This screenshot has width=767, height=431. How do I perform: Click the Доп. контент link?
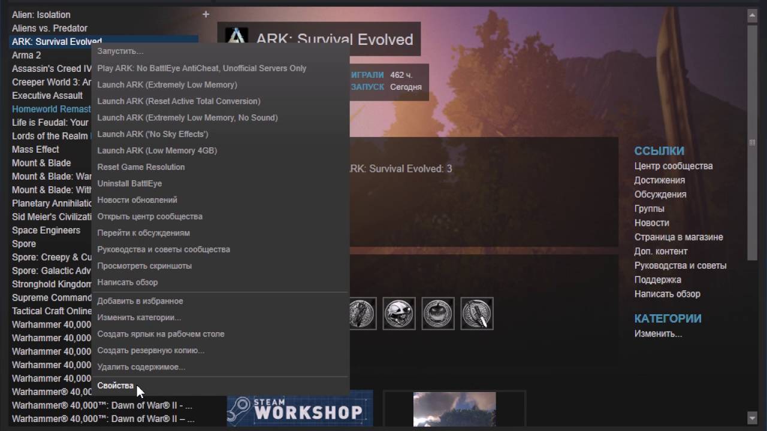click(x=661, y=251)
